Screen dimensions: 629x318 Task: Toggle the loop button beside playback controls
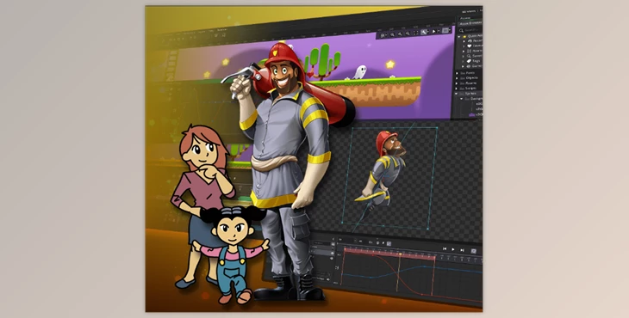(x=473, y=251)
